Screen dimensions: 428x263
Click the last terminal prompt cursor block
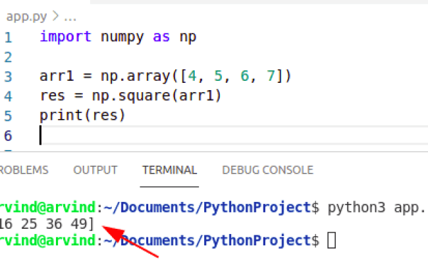coord(332,240)
